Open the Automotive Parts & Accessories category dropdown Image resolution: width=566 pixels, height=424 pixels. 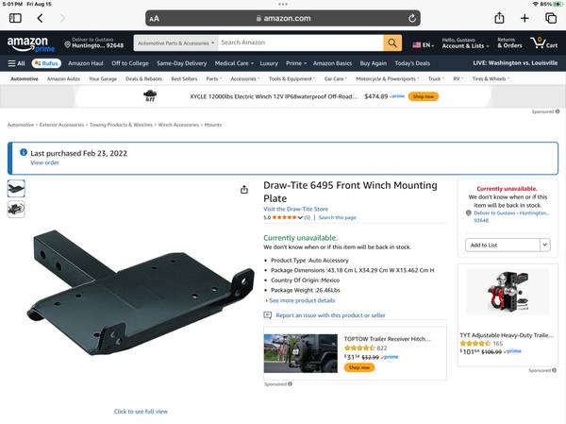coord(175,42)
